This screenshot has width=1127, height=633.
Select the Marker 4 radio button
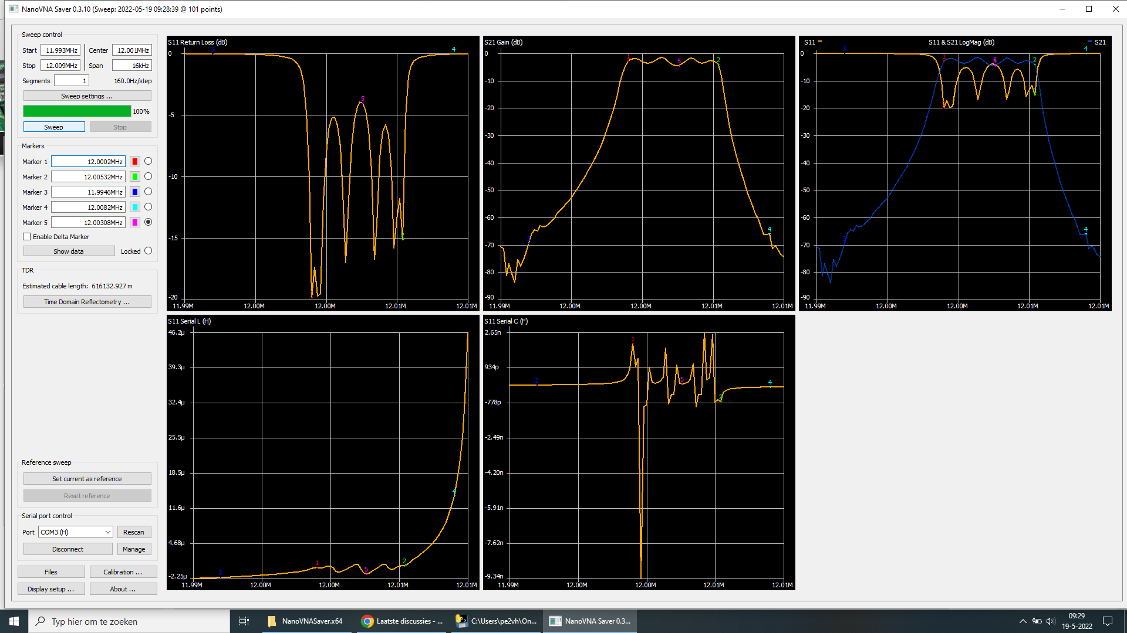click(x=148, y=207)
